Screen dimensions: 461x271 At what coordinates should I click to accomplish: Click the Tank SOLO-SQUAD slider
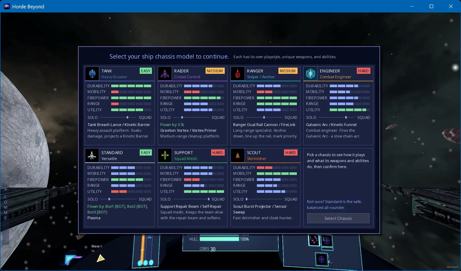(118, 117)
